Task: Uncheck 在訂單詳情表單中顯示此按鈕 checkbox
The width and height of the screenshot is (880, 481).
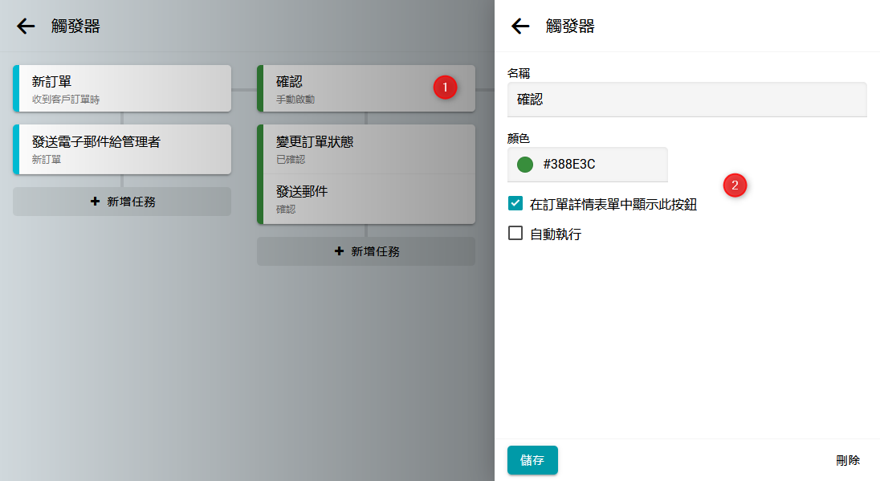Action: [x=515, y=204]
